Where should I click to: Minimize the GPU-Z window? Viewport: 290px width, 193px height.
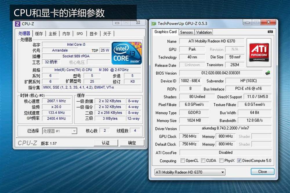point(248,23)
